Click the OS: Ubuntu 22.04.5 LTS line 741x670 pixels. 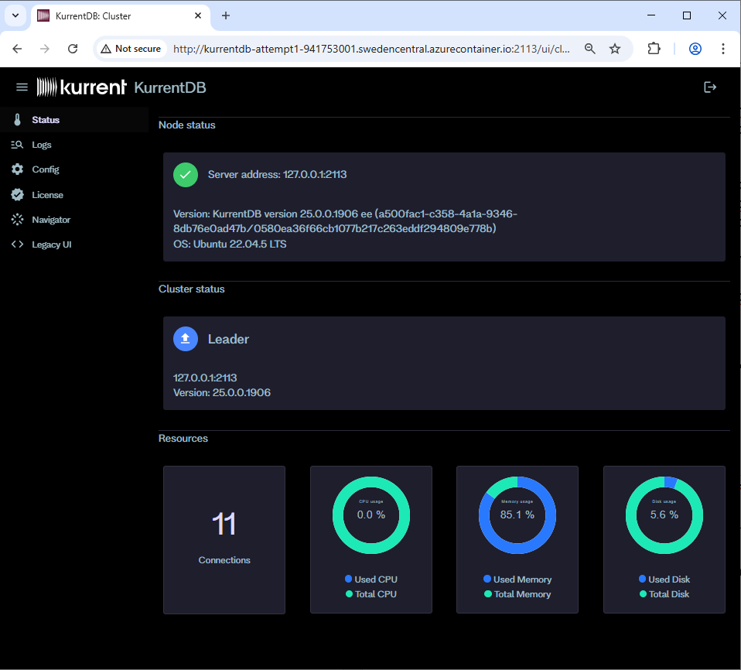(230, 244)
